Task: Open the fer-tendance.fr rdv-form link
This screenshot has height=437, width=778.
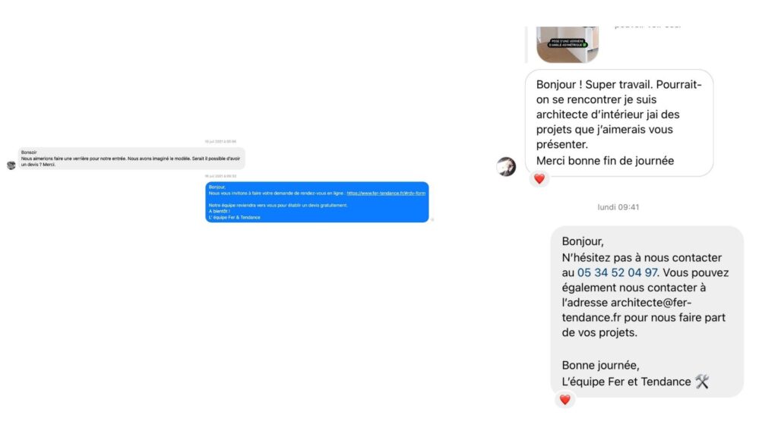Action: point(386,193)
